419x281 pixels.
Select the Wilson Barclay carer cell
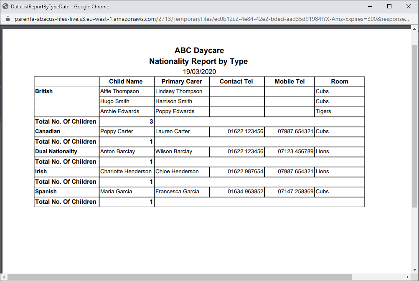182,152
